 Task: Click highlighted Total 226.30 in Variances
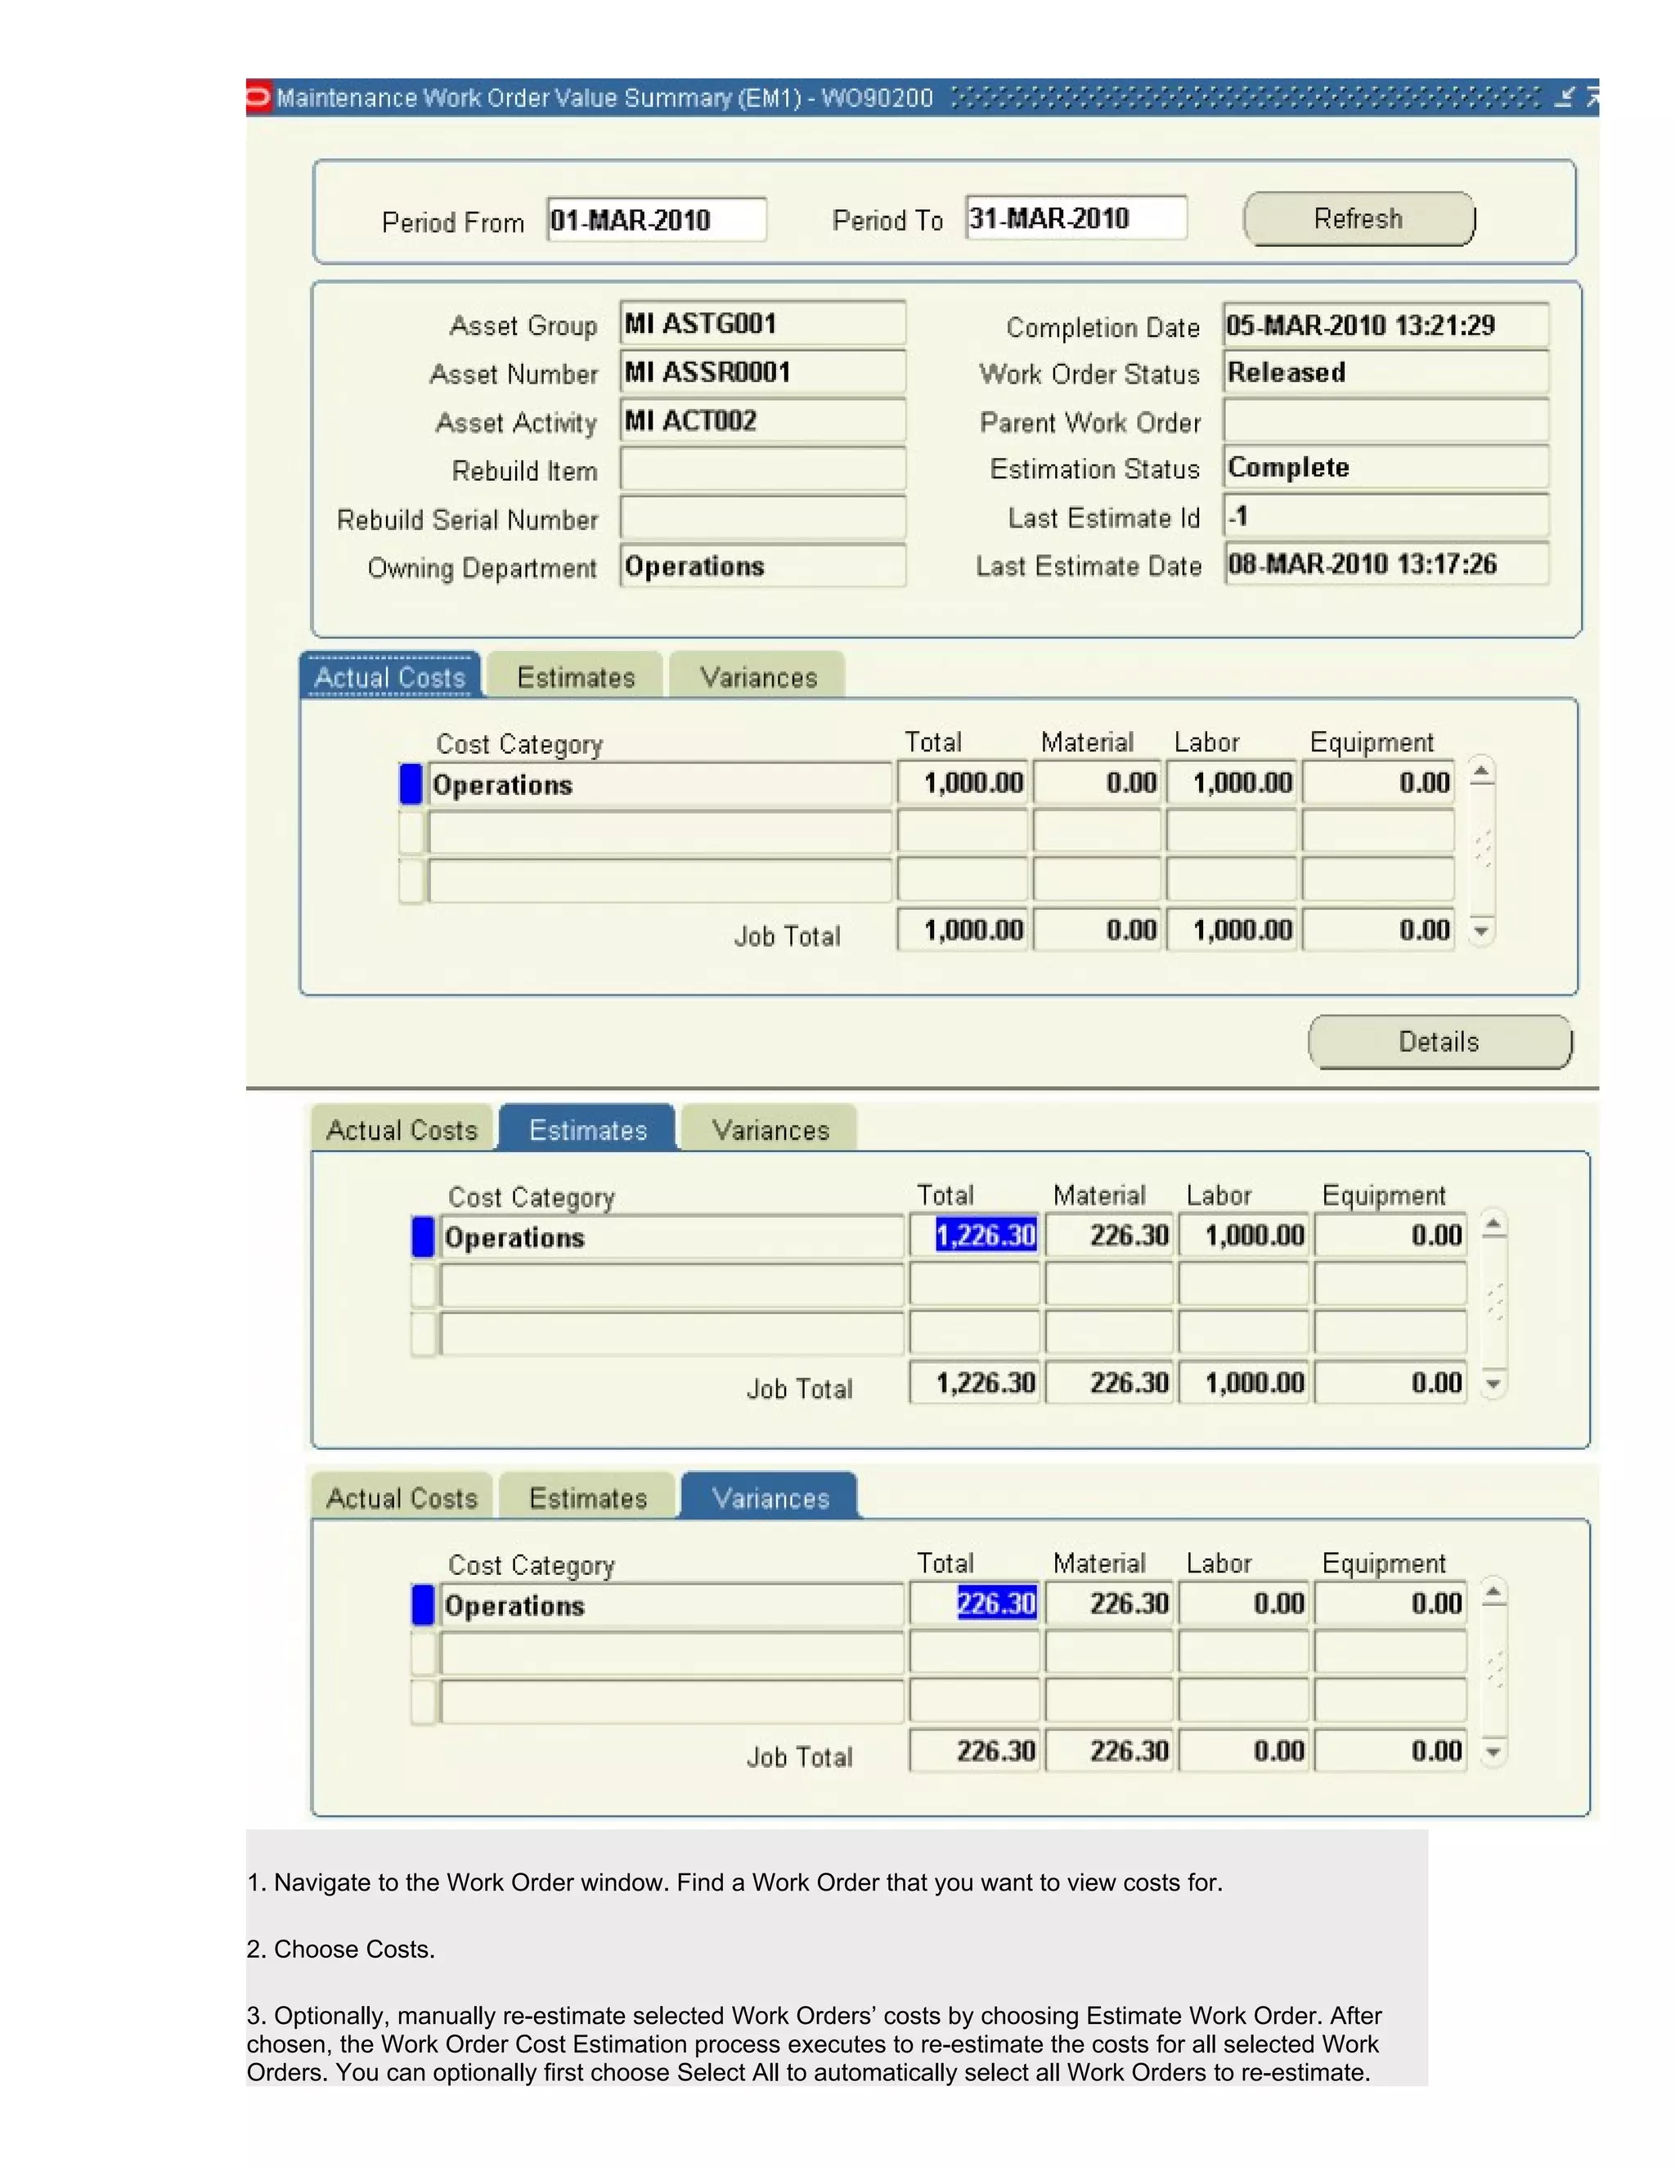click(974, 1604)
